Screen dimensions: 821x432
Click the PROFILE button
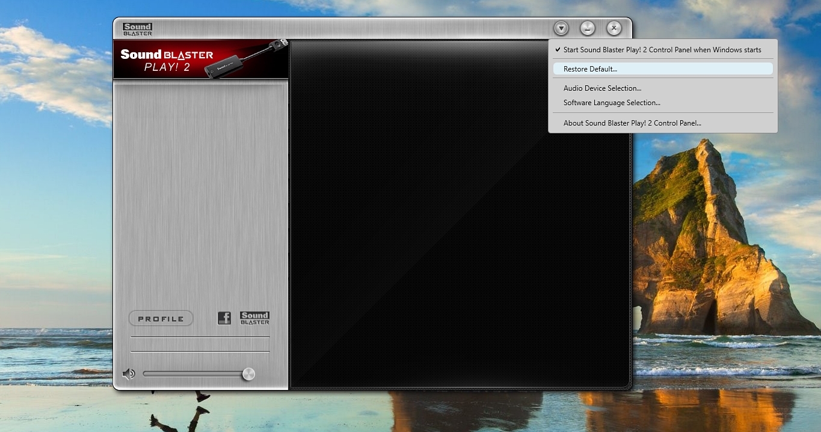click(161, 318)
